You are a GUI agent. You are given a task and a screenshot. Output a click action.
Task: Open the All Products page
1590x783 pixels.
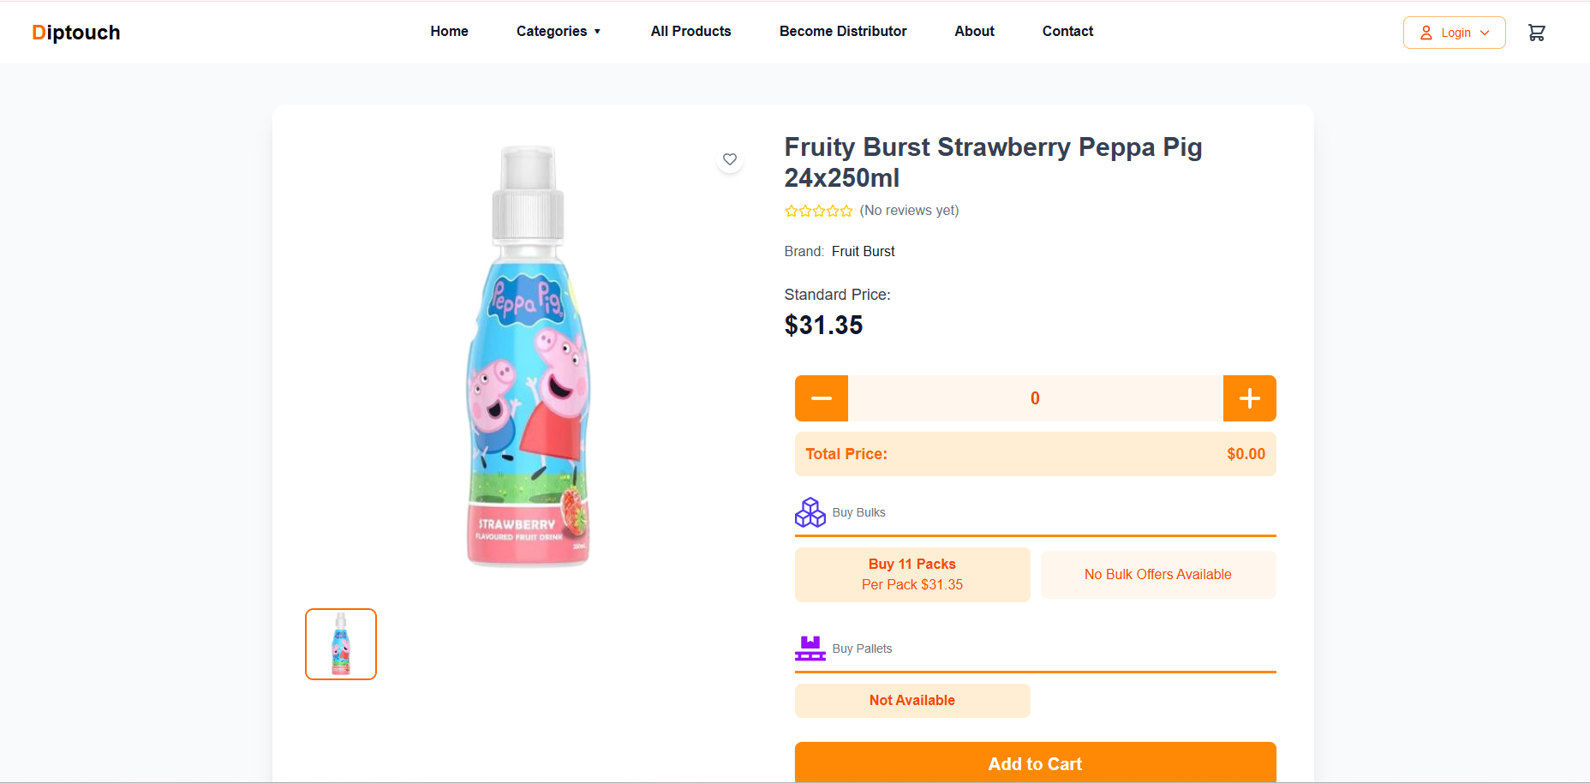click(x=690, y=32)
